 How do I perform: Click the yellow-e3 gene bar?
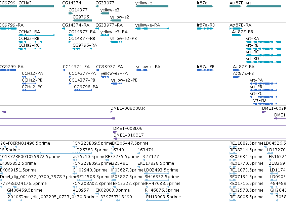click(105, 13)
